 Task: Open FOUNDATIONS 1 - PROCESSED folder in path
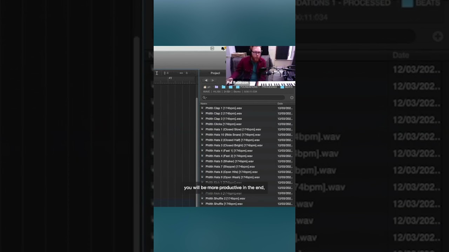tap(256, 87)
